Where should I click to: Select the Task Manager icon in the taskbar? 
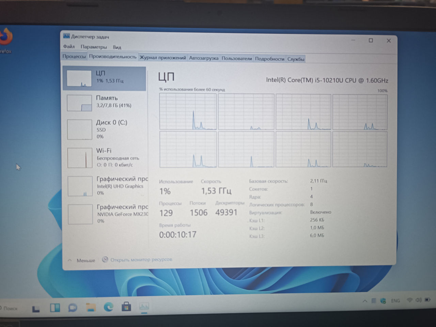(x=144, y=306)
